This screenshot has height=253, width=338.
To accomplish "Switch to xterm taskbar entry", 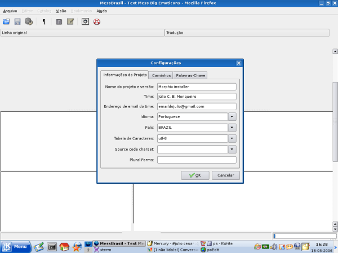I will [x=103, y=250].
